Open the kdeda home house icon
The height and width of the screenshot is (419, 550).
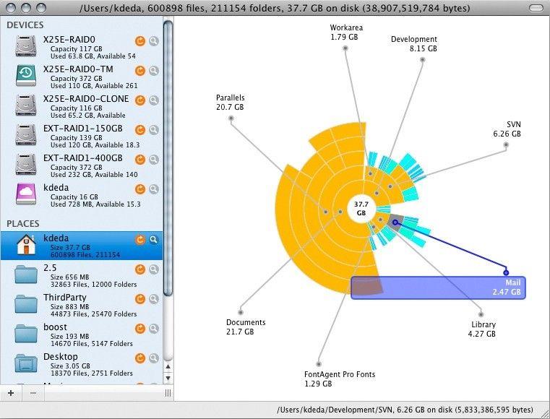click(26, 244)
